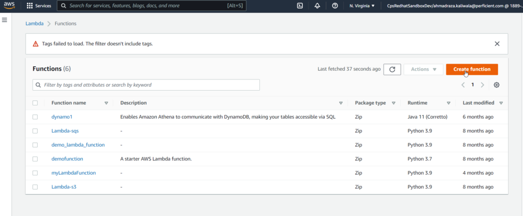Open the demo_lambda_function link
This screenshot has height=216, width=523.
point(78,145)
